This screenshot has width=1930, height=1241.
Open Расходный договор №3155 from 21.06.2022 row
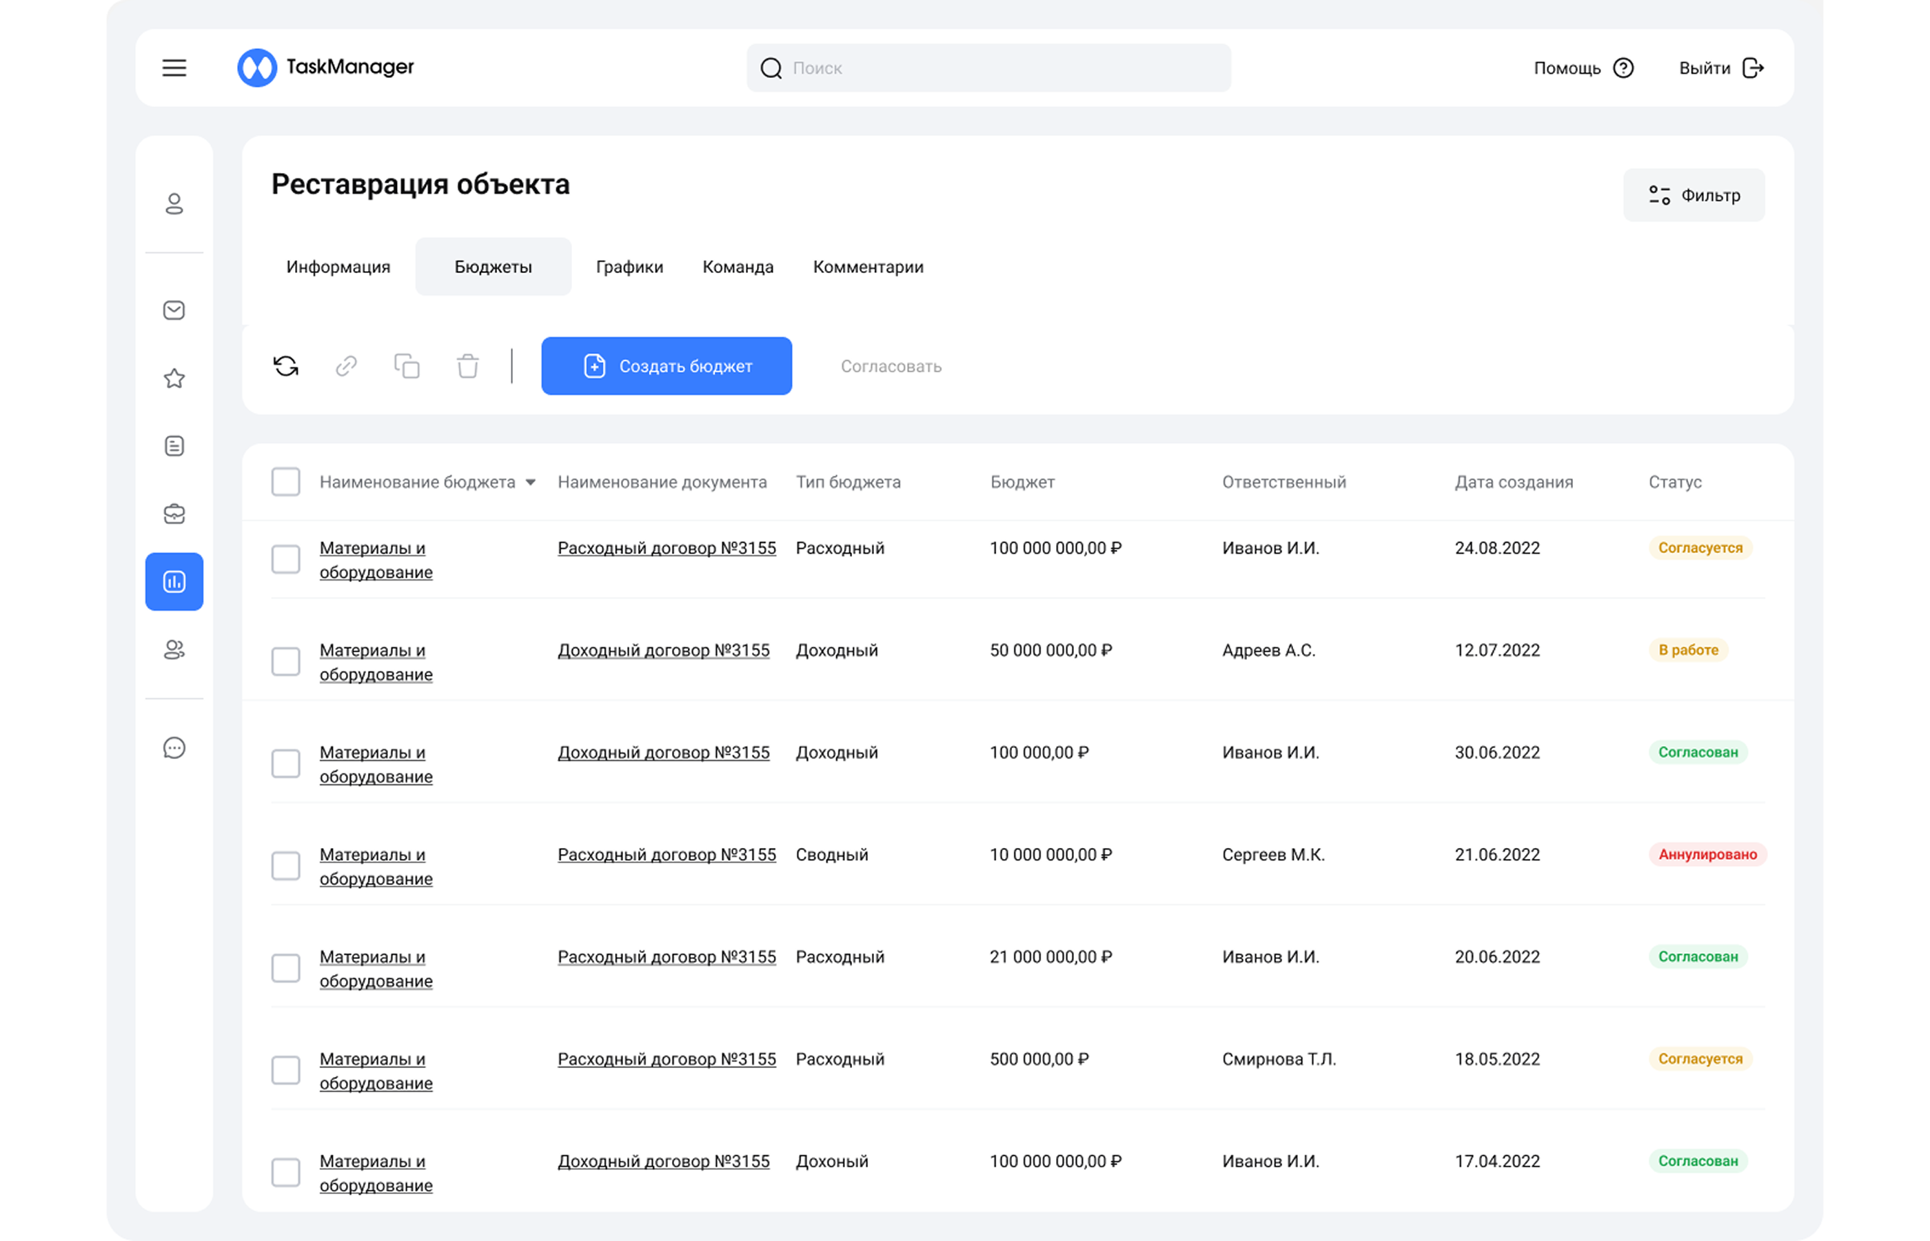pyautogui.click(x=666, y=855)
